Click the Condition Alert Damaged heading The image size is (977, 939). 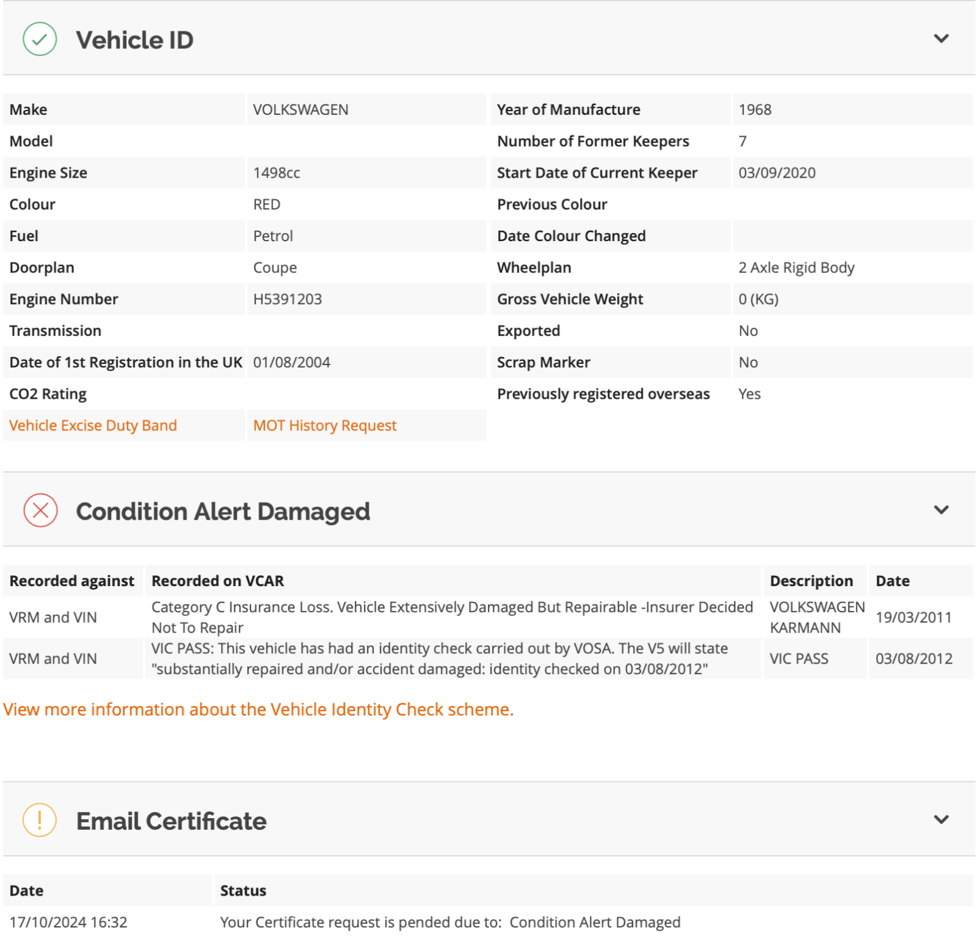tap(223, 512)
